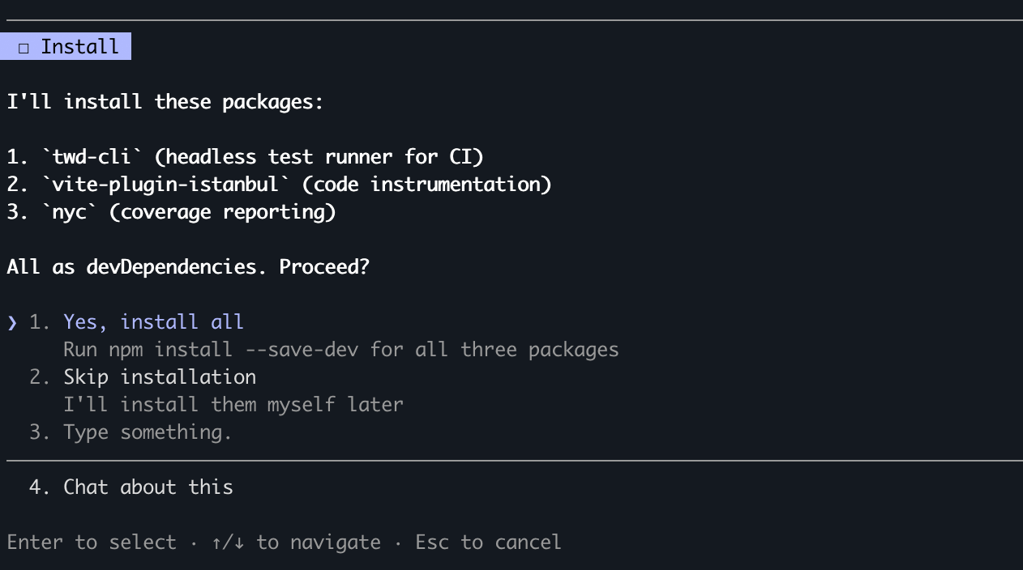This screenshot has width=1023, height=570.
Task: Select the 'Yes, install all' option
Action: (154, 321)
